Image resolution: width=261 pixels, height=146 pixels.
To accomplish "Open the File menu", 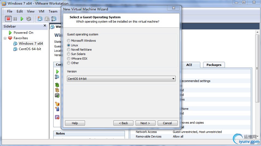I will click(10, 11).
